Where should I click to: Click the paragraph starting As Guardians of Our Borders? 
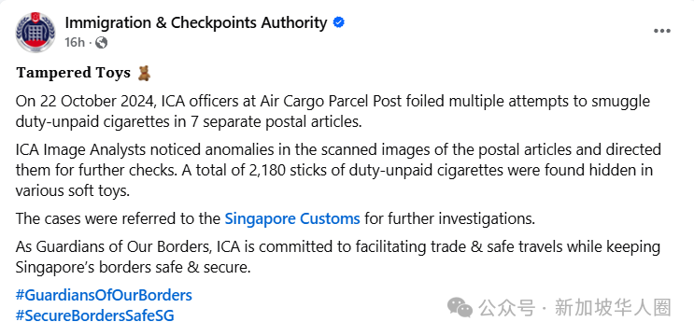tap(338, 258)
